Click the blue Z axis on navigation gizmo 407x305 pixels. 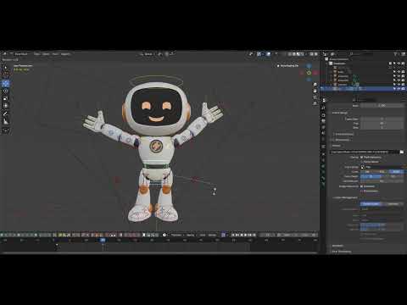tap(309, 66)
